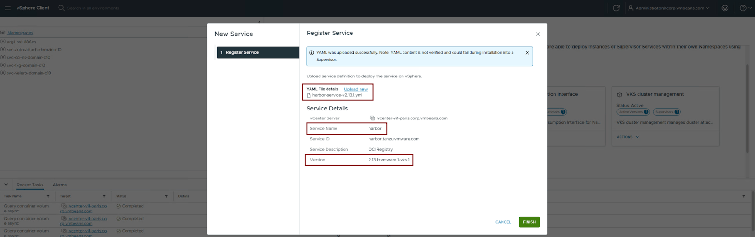Click the Supervisors badge on VKS card
Viewport: 755px width, 237px height.
667,112
